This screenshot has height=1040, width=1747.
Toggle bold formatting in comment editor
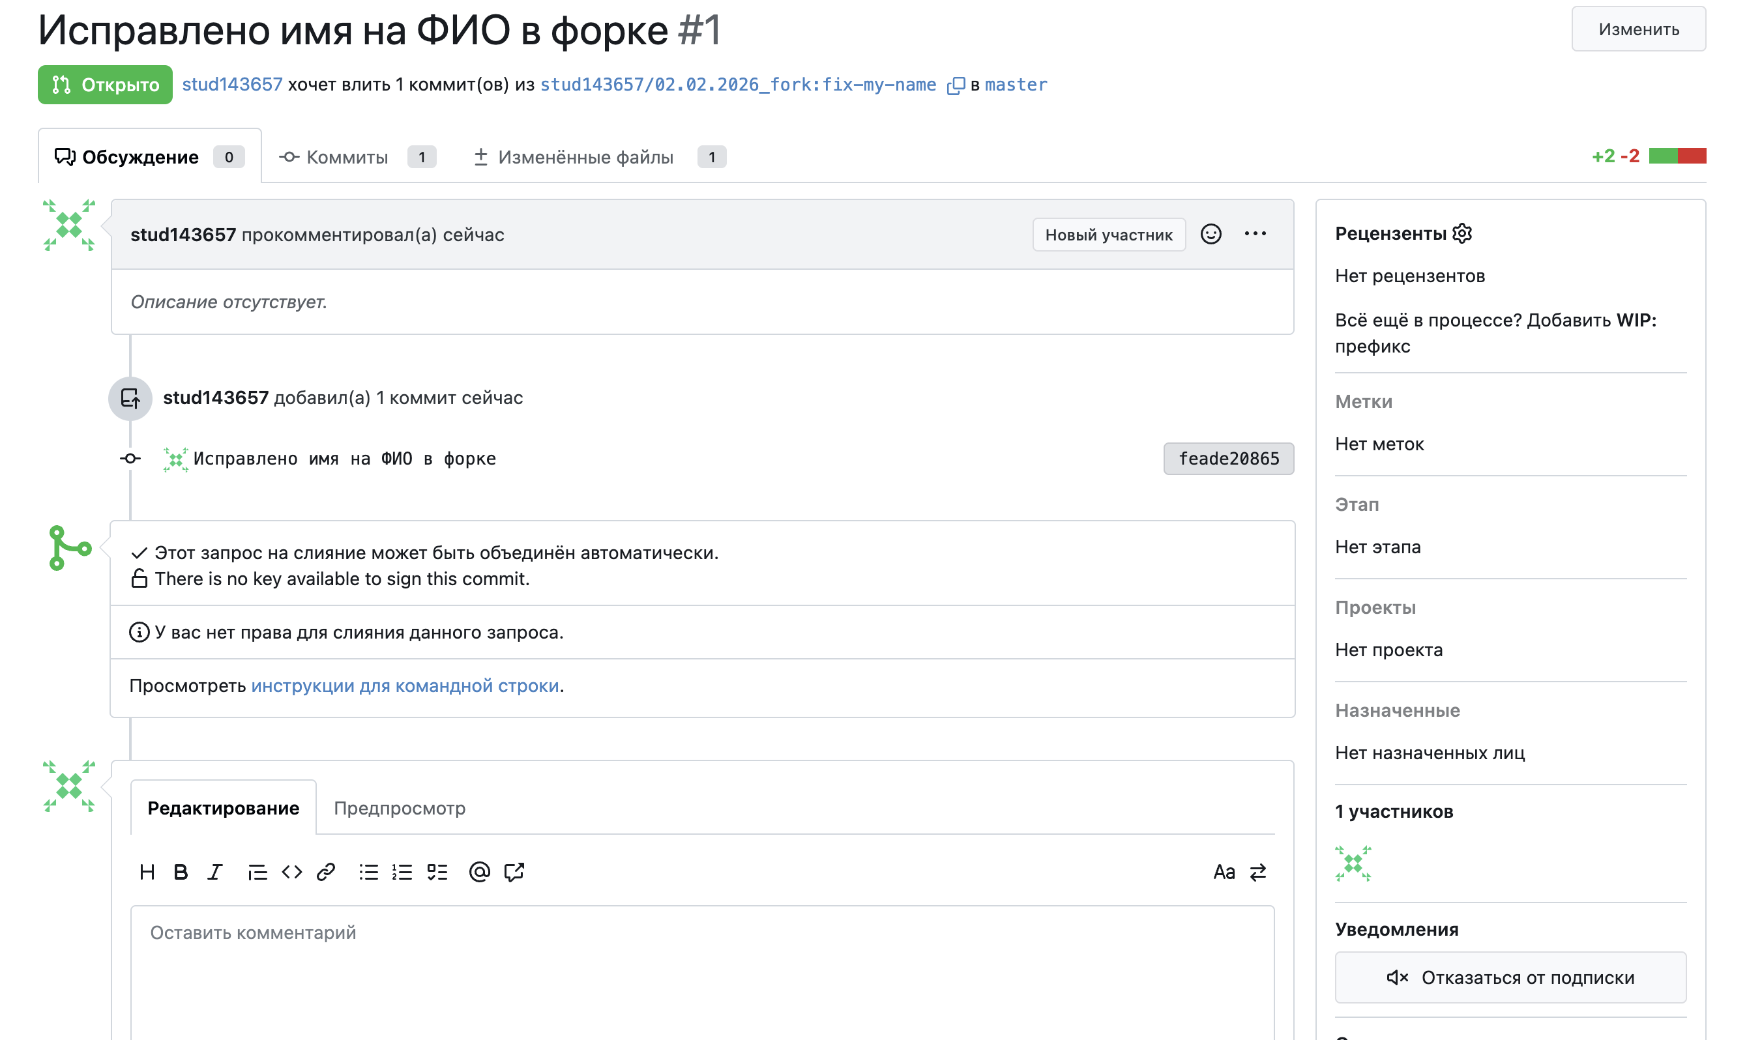point(181,872)
